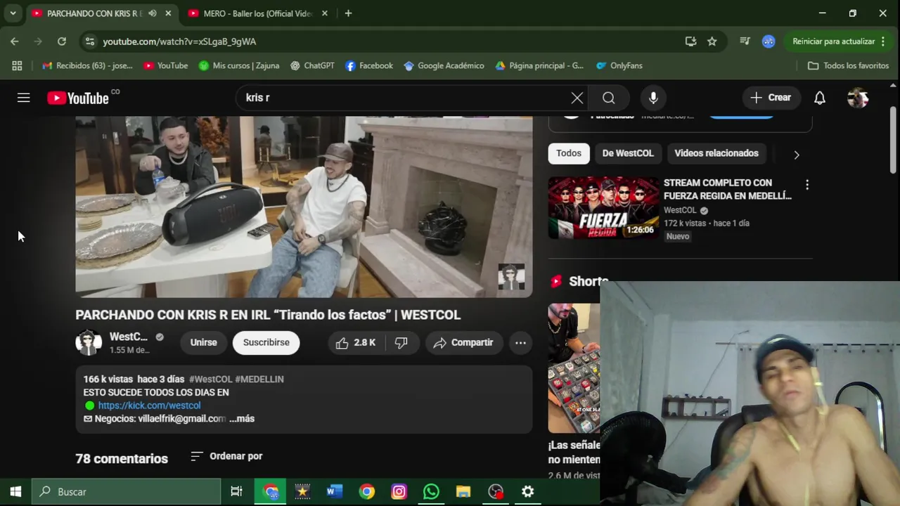Open the YouTube guide hamburger menu
Screen dimensions: 900x506
point(23,98)
